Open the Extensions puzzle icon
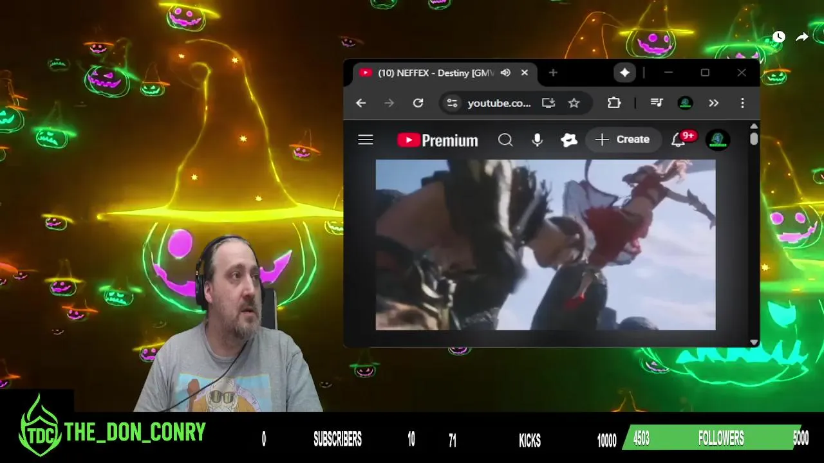This screenshot has width=824, height=463. [x=613, y=103]
